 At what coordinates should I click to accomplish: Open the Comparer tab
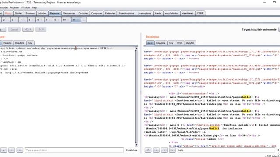click(x=96, y=14)
